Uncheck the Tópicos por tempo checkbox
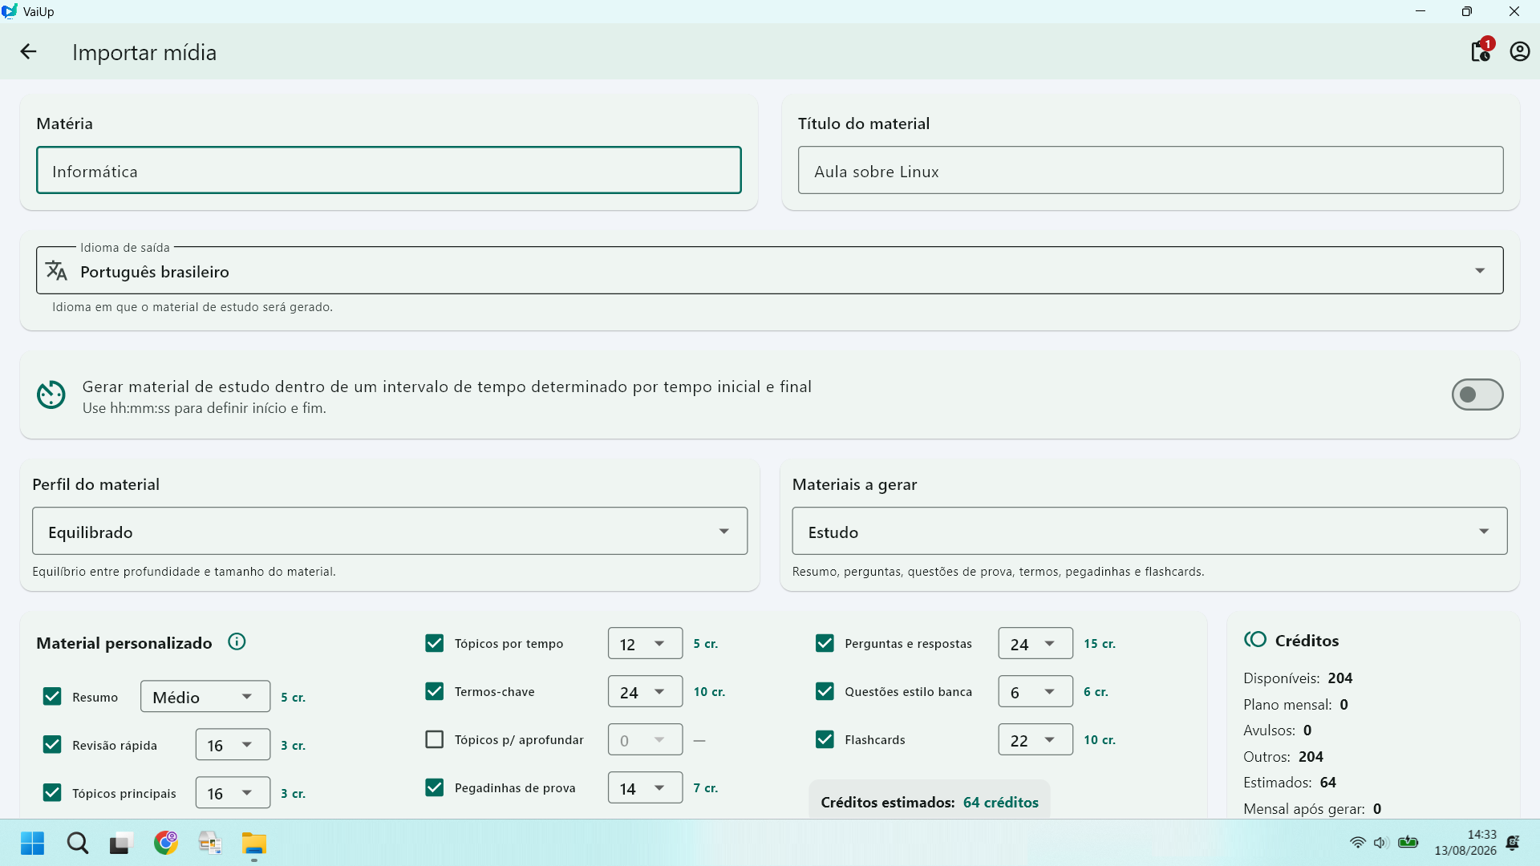1540x866 pixels. [435, 643]
